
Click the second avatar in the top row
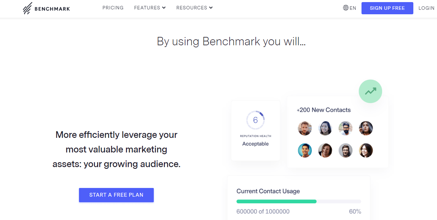325,128
